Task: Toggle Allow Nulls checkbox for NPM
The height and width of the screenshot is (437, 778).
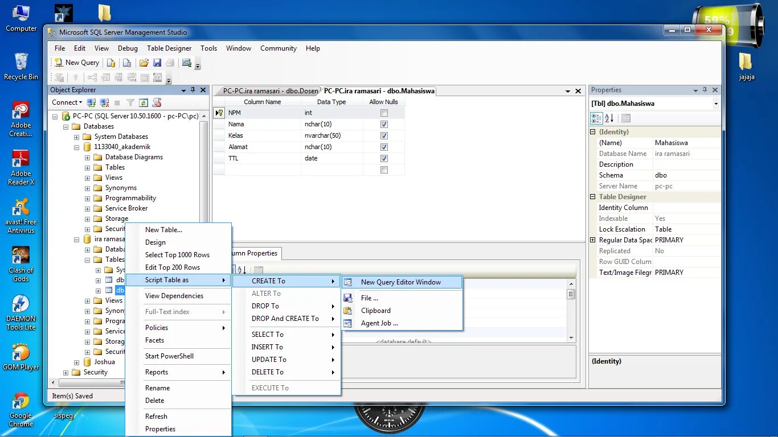Action: pos(384,113)
